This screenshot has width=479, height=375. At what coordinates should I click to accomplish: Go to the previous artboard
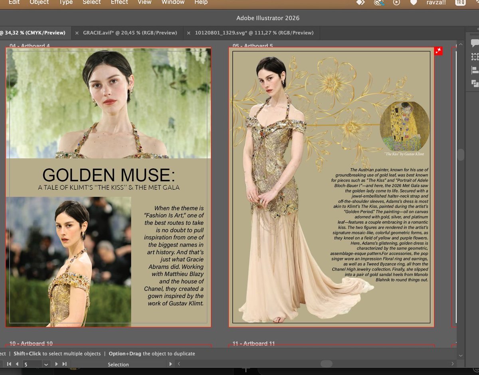tap(17, 364)
